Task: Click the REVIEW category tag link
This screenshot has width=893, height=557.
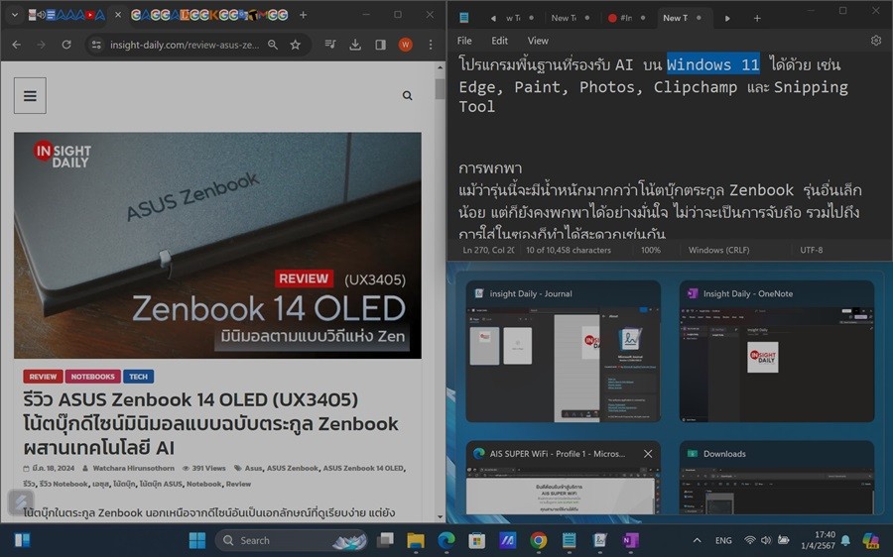Action: point(43,377)
